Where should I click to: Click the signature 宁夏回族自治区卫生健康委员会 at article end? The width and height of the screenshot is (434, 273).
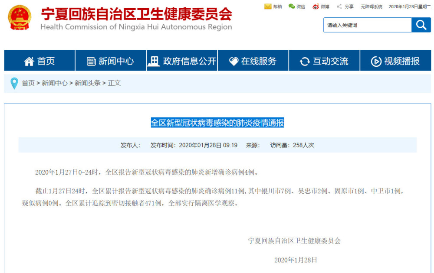294,241
